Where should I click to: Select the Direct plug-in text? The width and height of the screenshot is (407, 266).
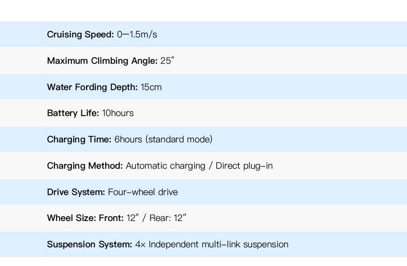244,166
